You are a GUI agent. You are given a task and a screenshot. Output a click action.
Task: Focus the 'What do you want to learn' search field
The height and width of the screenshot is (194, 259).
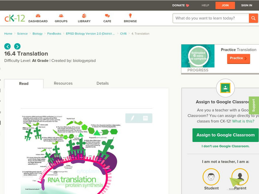tap(211, 18)
